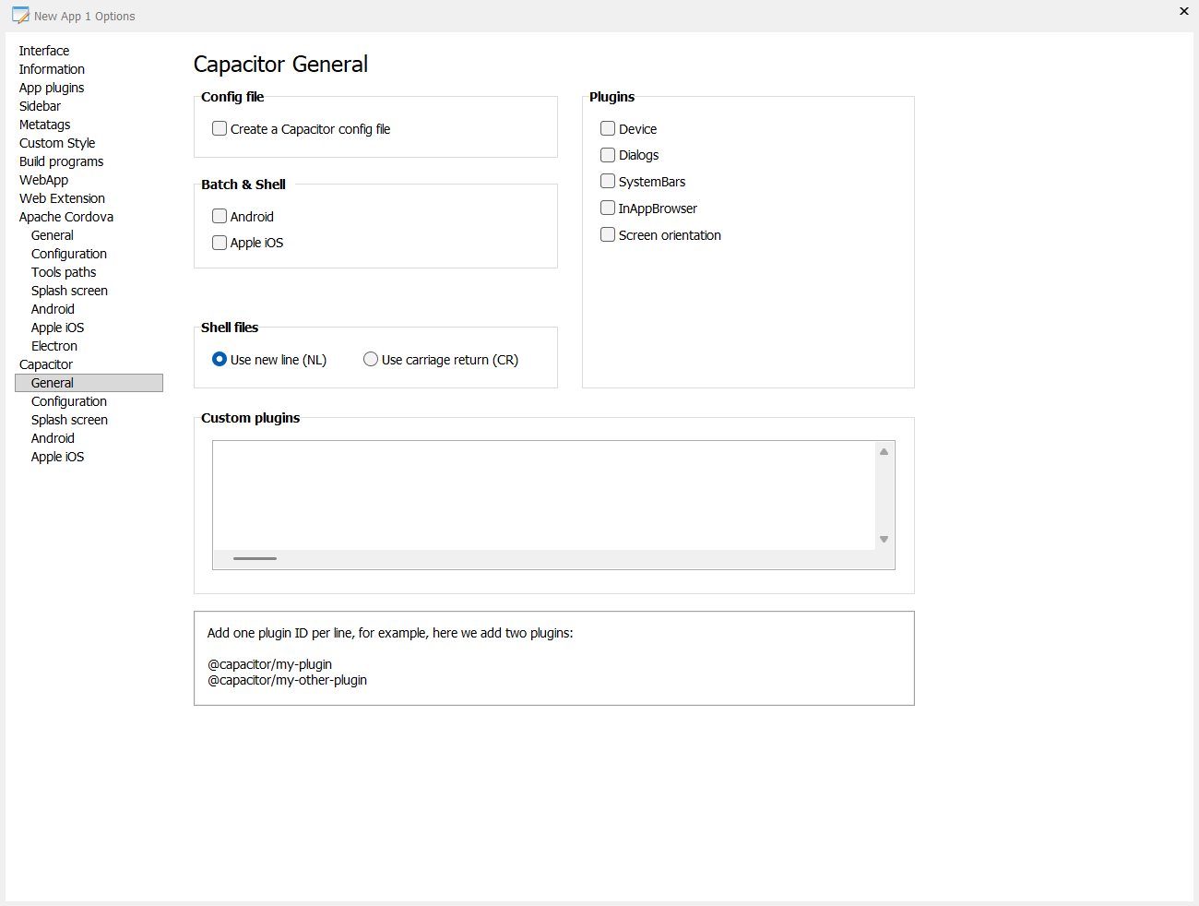The height and width of the screenshot is (906, 1199).
Task: Click the up arrow of Custom plugins scrollbar
Action: tap(884, 451)
